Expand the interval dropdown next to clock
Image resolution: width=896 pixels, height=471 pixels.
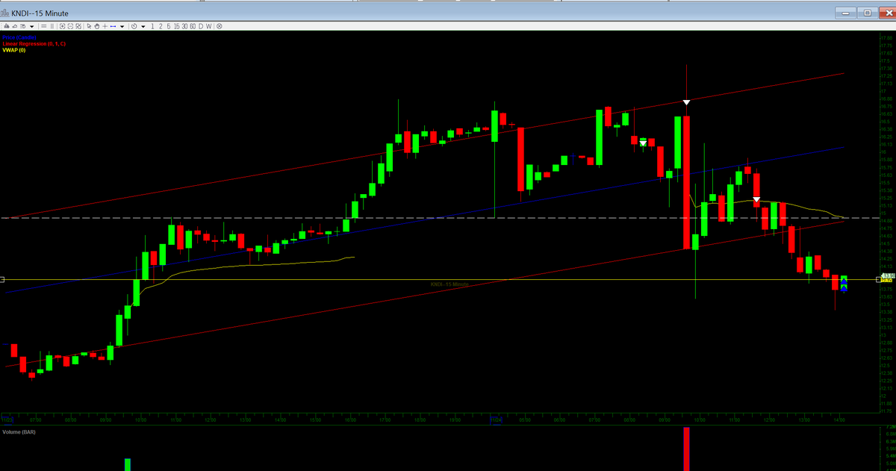[x=143, y=27]
